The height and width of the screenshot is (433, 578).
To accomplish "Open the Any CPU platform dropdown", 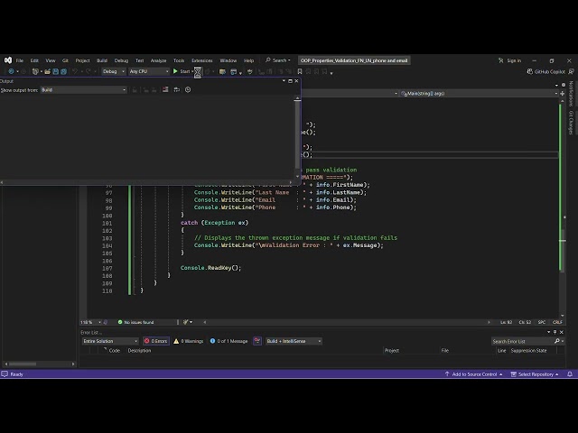I will point(148,71).
